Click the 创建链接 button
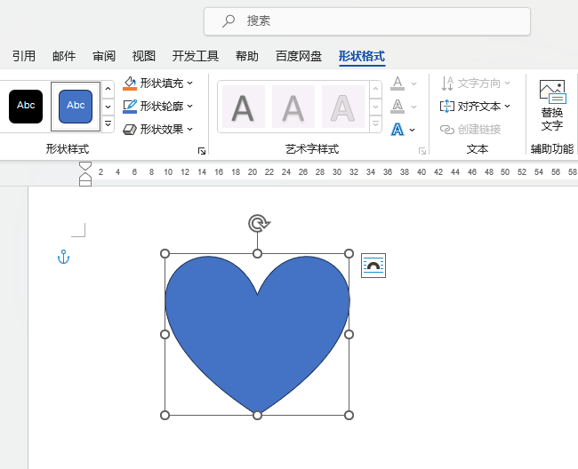 470,129
